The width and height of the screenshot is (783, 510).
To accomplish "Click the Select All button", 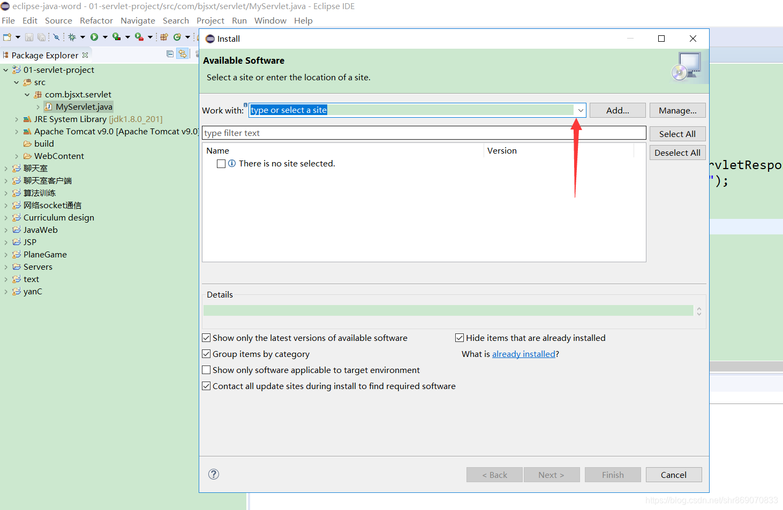I will (677, 134).
